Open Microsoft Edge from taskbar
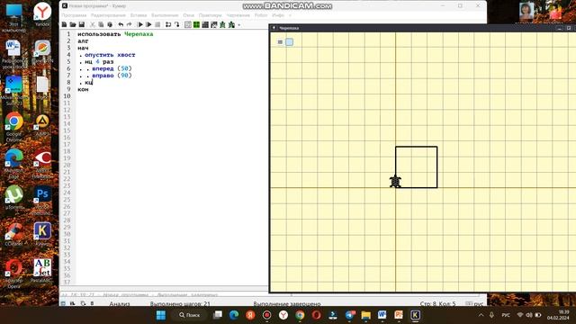This screenshot has height=324, width=576. 234,315
